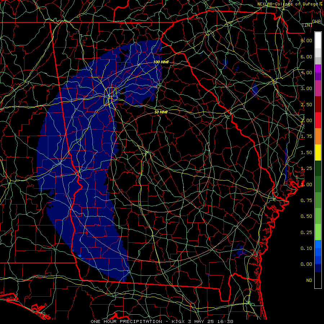
Task: Click the 100 NMI range ring label
Action: 161,62
